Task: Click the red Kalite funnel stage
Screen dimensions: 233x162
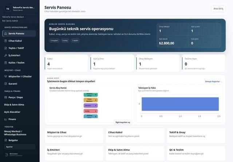Action: click(91, 111)
